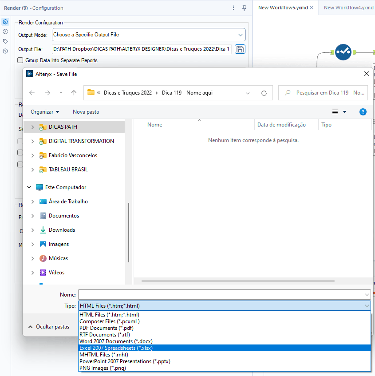The width and height of the screenshot is (375, 376).
Task: Expand the DICAS PATH folder
Action: click(32, 127)
